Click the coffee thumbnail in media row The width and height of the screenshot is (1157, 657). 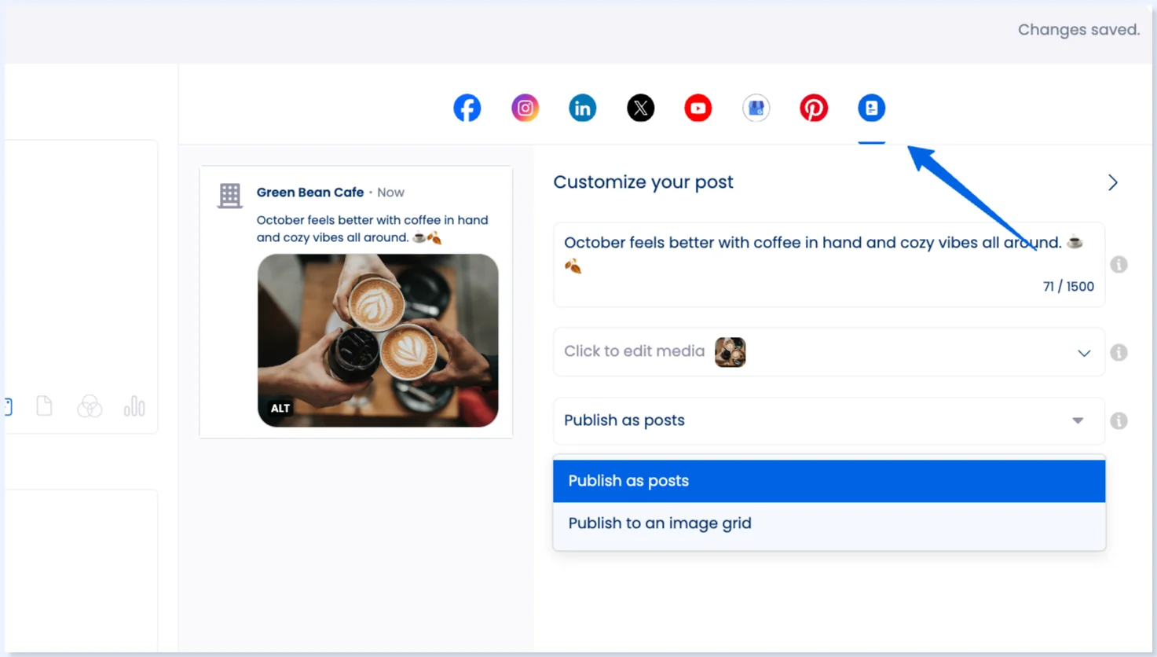pyautogui.click(x=730, y=352)
